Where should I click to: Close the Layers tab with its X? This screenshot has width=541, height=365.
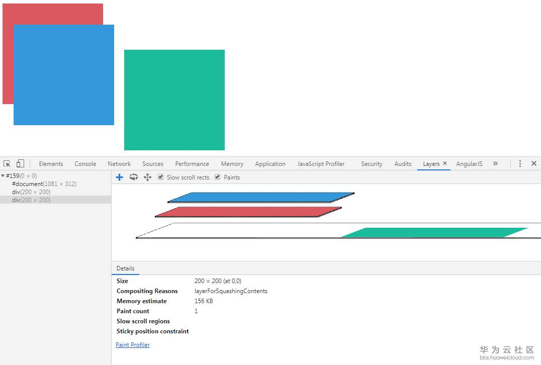coord(445,163)
